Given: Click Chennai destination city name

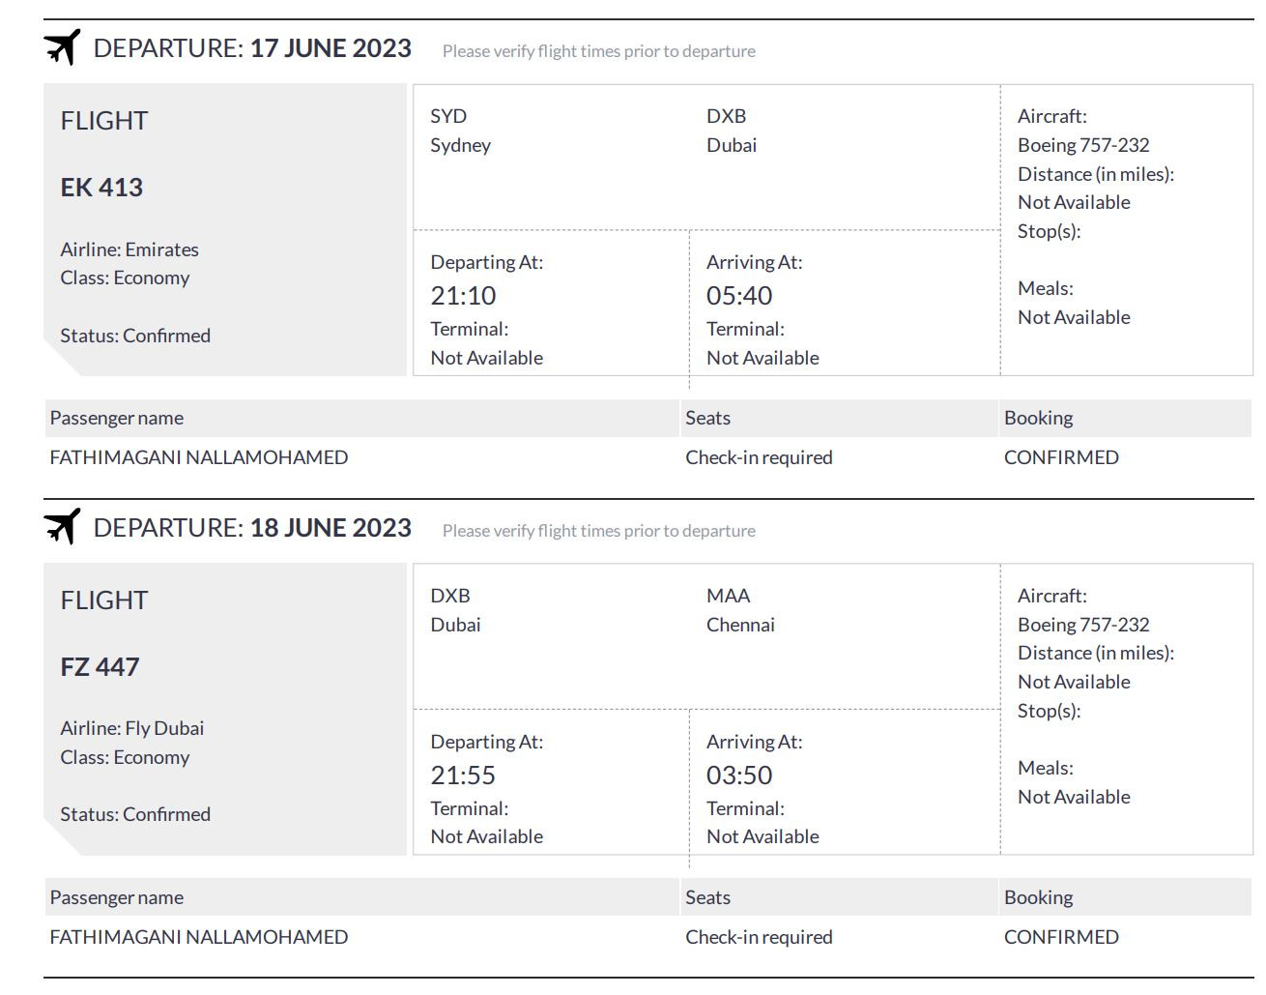Looking at the screenshot, I should [740, 625].
